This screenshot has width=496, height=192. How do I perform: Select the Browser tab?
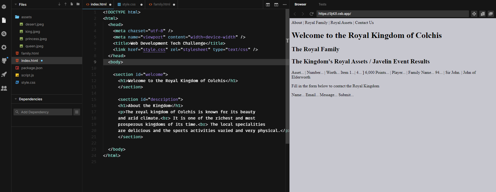click(x=300, y=4)
